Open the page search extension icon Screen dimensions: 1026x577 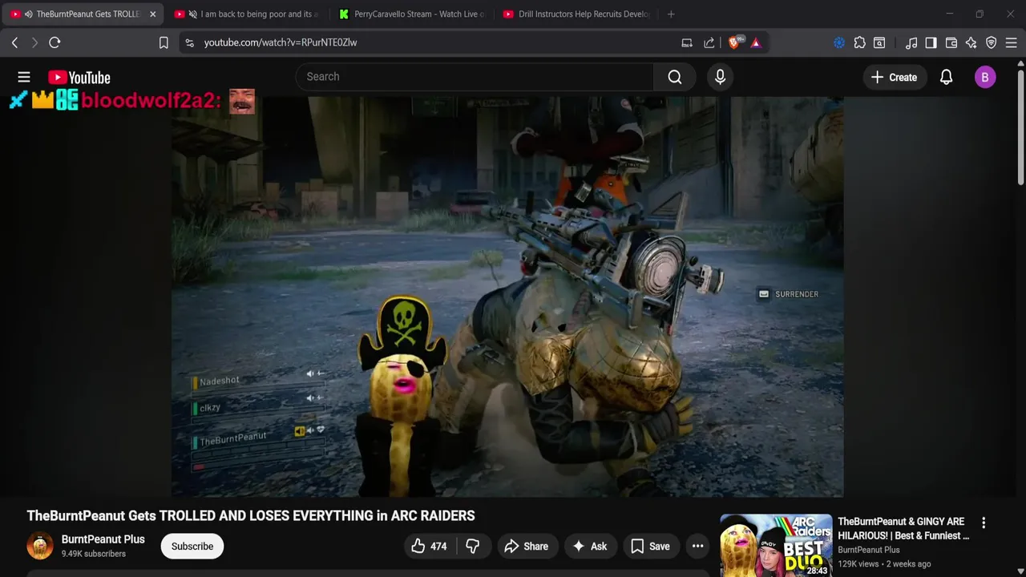click(879, 42)
